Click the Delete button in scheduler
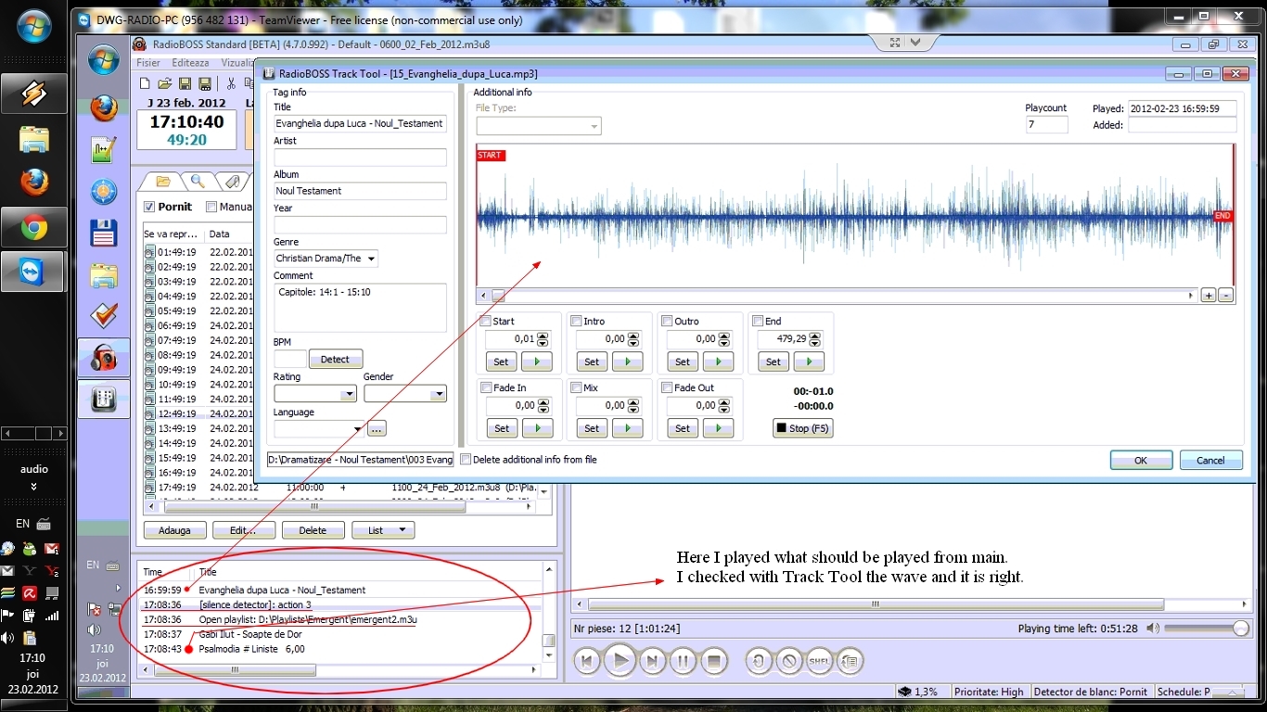1267x712 pixels. click(313, 530)
